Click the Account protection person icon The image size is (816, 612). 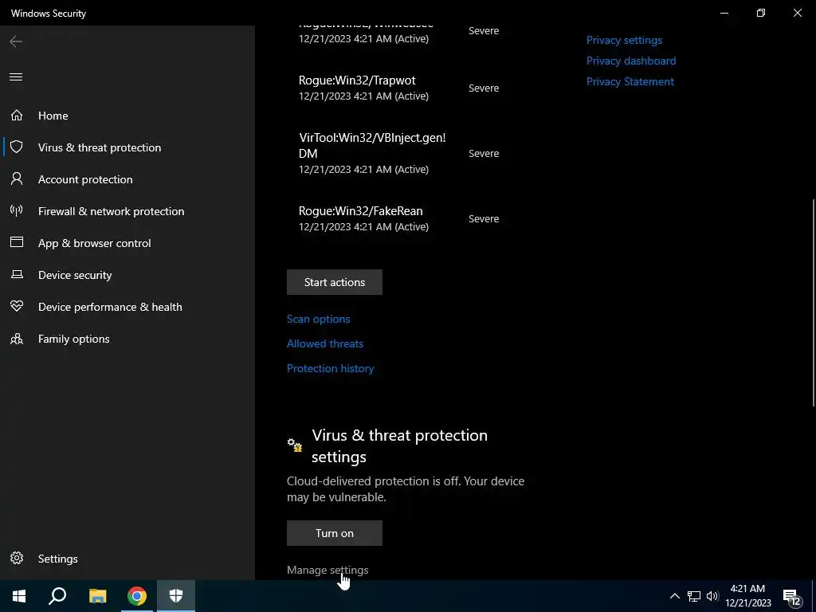click(17, 179)
